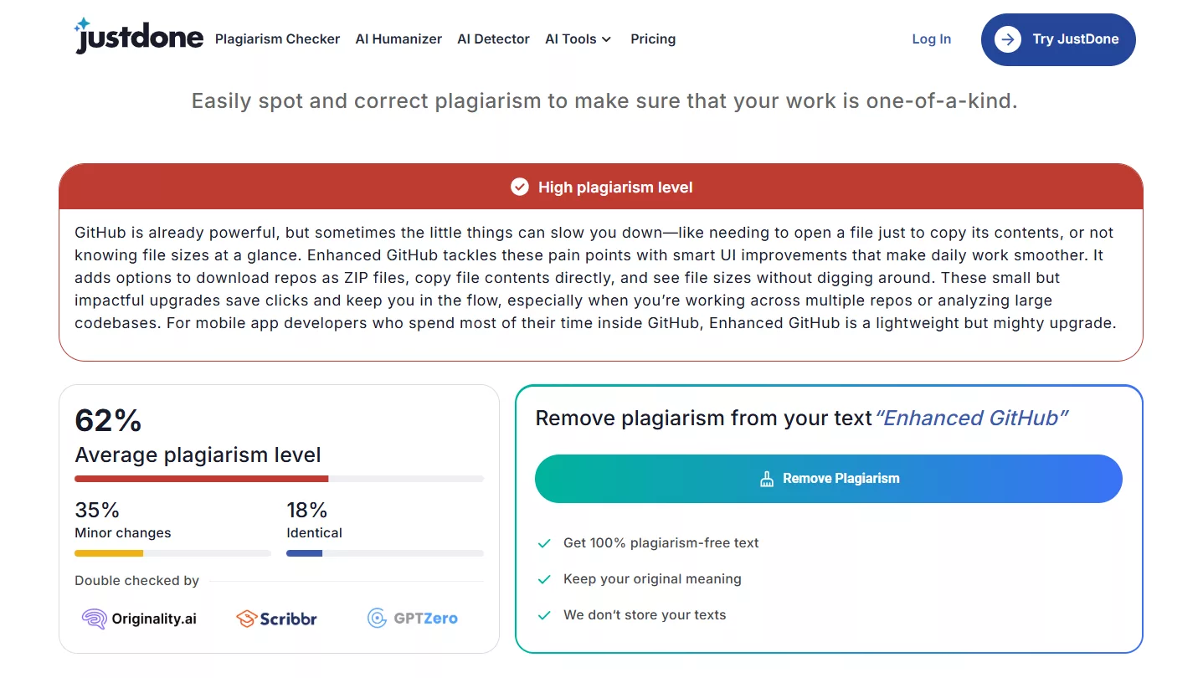
Task: Navigate to AI Humanizer
Action: [x=398, y=39]
